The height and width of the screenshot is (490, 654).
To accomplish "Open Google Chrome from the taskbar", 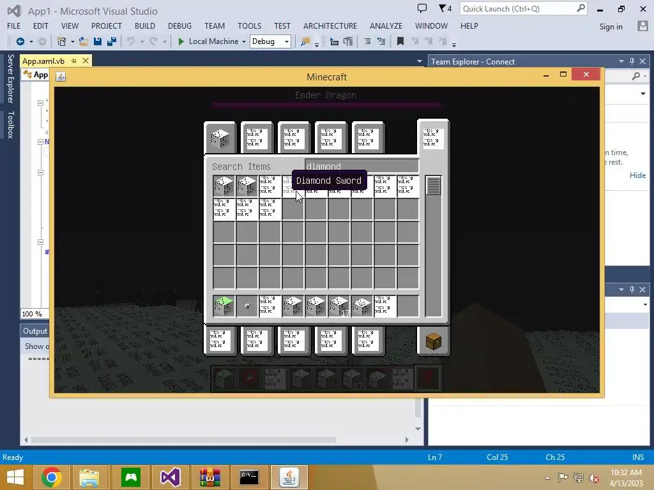I will 51,477.
